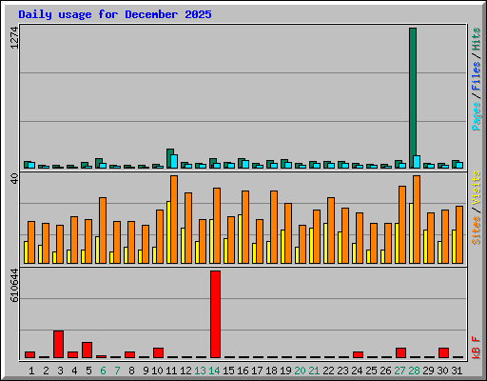
Task: Click the 610644 axis label of KB chart
Action: click(14, 285)
